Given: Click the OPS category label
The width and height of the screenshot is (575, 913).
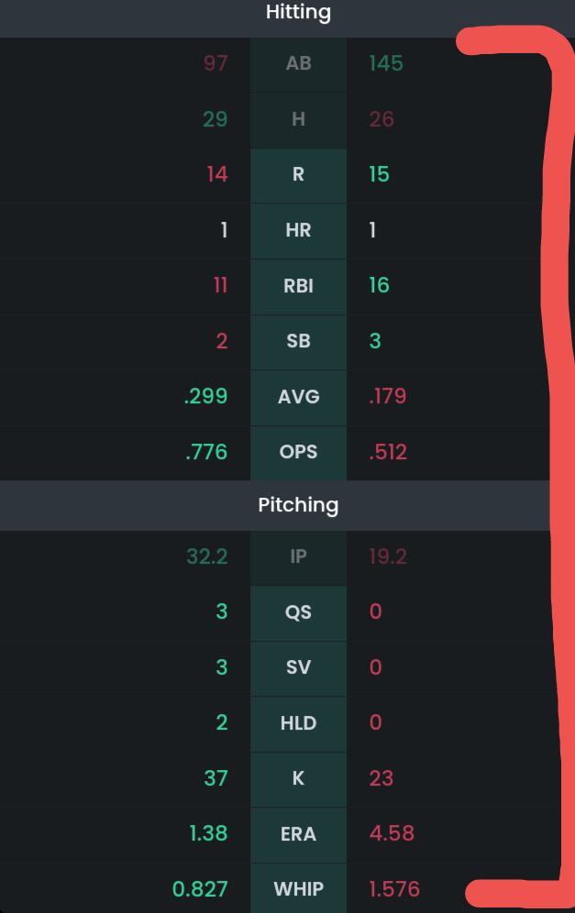Looking at the screenshot, I should pyautogui.click(x=298, y=452).
